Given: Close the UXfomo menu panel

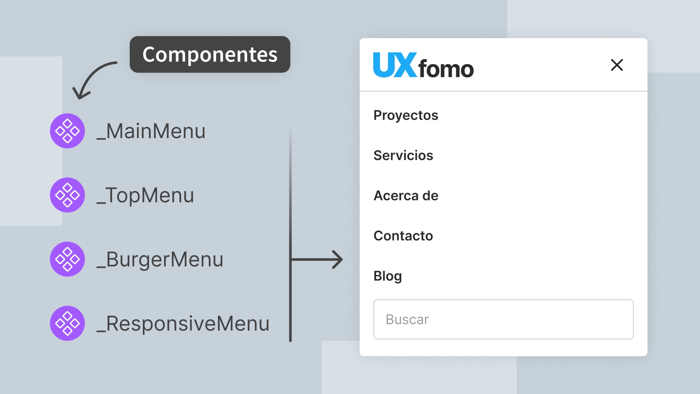Looking at the screenshot, I should point(617,65).
